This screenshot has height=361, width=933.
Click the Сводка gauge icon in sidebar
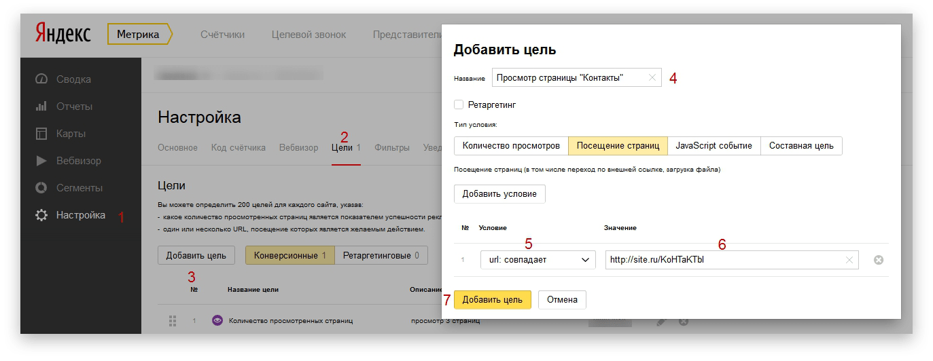click(x=41, y=79)
